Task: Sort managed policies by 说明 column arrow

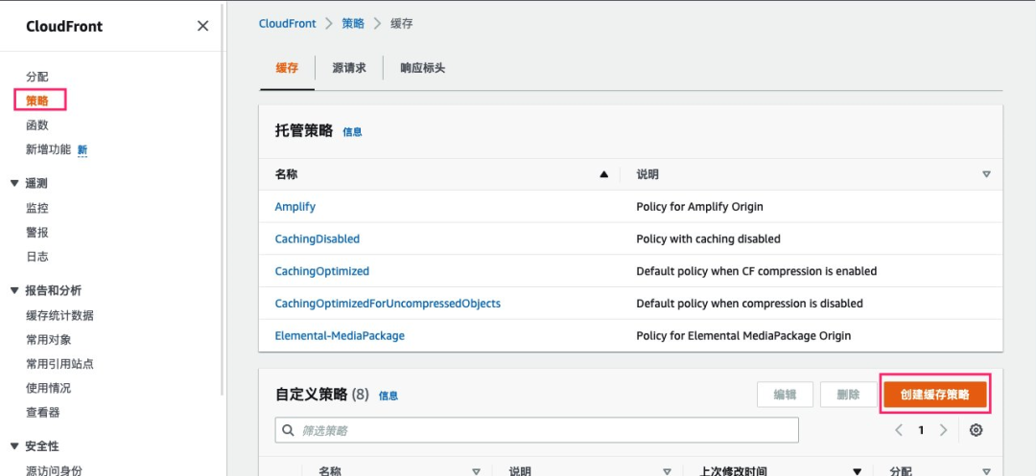Action: 986,174
